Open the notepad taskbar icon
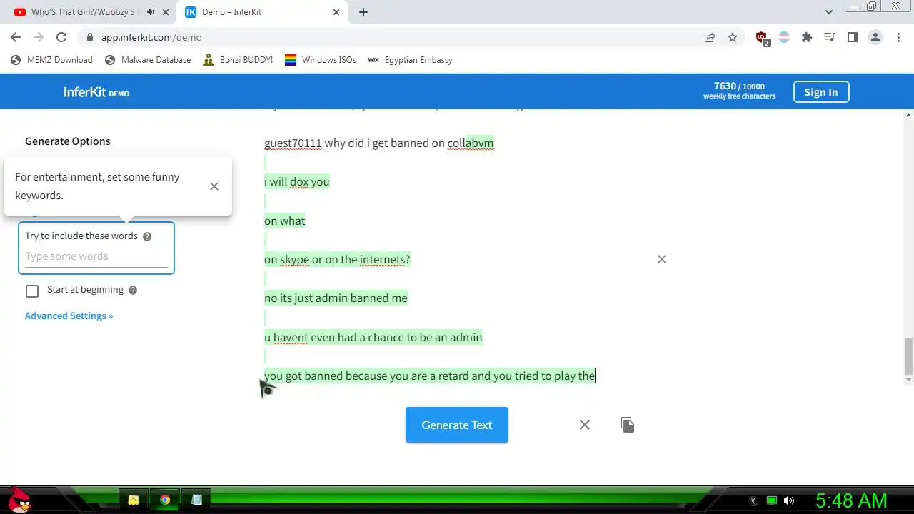914x514 pixels. tap(196, 500)
